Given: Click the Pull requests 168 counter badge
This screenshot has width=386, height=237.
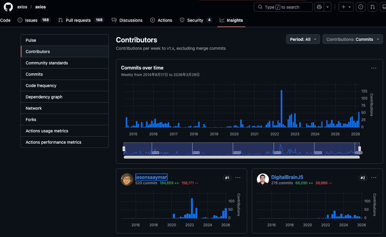Looking at the screenshot, I should pyautogui.click(x=99, y=20).
